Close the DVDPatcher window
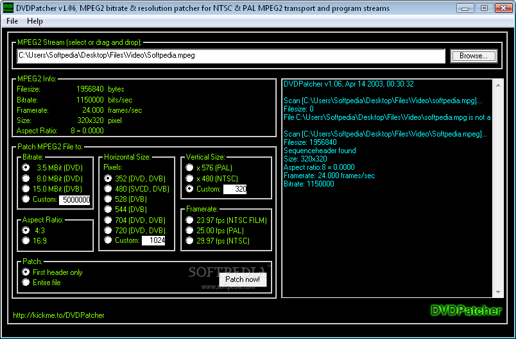Screen dimensions: 516x339 click(x=504, y=8)
